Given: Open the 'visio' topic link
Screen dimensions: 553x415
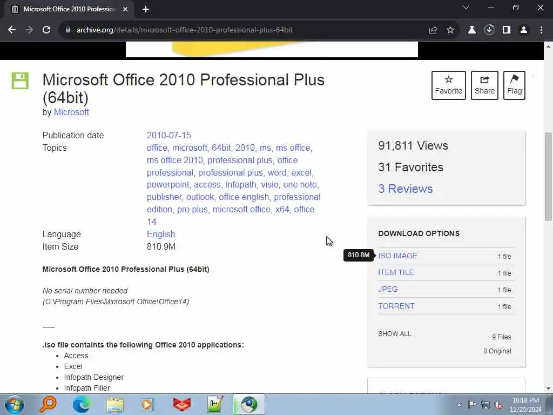Looking at the screenshot, I should (269, 185).
